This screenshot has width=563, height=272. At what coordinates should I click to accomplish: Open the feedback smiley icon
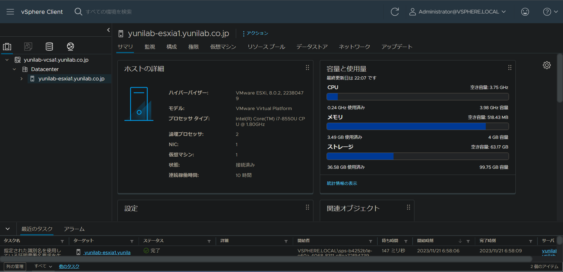[525, 12]
